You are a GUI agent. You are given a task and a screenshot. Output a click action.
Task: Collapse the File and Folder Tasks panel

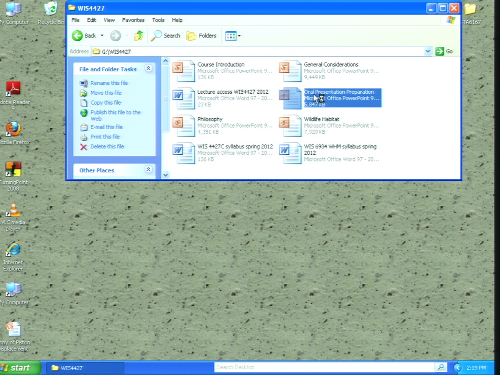tap(148, 68)
